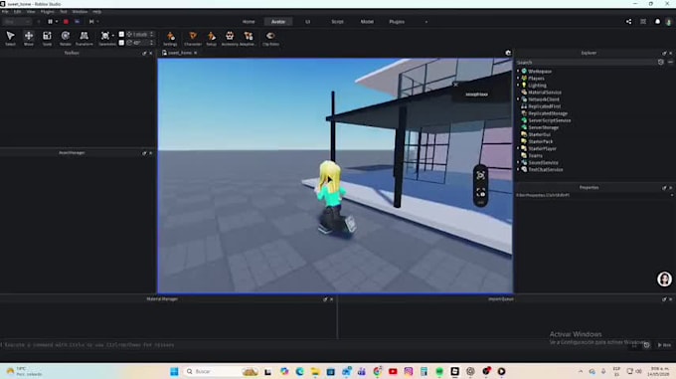
Task: Open the Edit menu
Action: [17, 12]
